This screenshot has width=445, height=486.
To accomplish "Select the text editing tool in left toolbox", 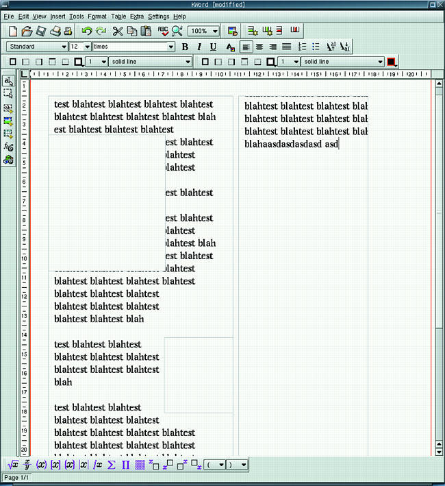I will [8, 82].
